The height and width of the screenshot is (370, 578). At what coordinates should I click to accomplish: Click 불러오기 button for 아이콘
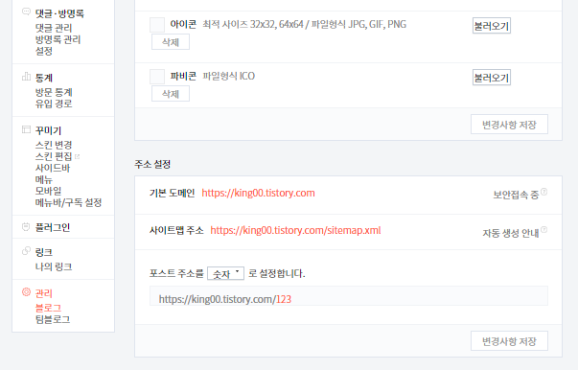pyautogui.click(x=492, y=26)
